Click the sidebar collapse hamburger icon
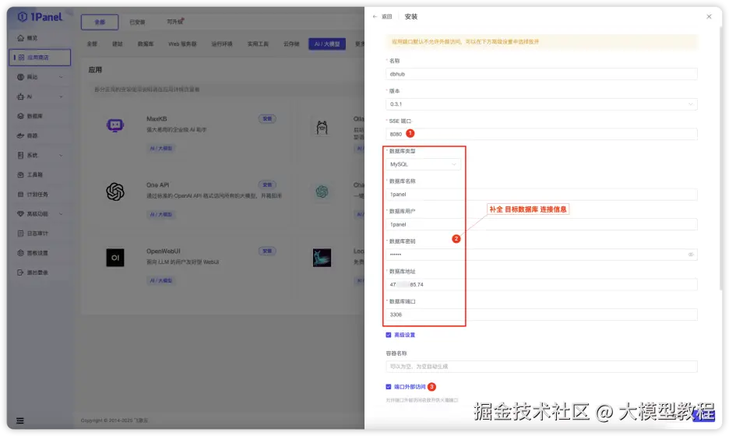 [20, 420]
